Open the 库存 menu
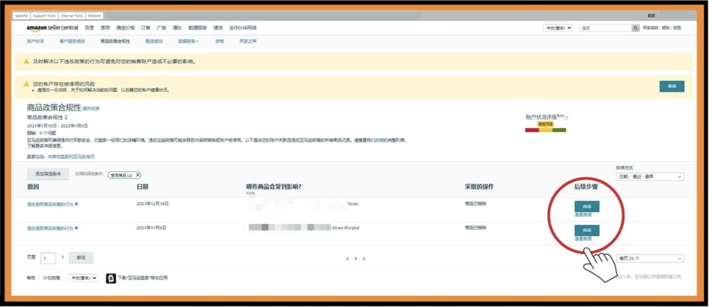 (105, 28)
